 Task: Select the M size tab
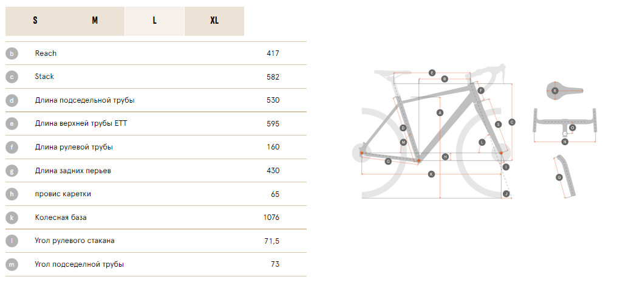coord(95,21)
